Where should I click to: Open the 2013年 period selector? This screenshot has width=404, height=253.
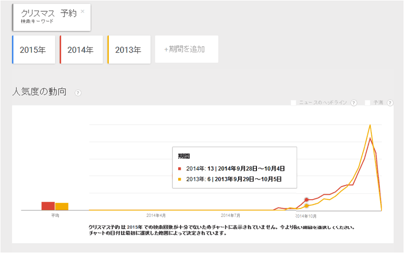click(129, 50)
